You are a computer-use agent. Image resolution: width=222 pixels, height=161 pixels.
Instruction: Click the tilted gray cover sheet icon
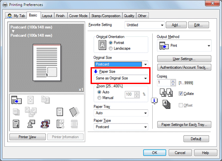[x=74, y=112]
